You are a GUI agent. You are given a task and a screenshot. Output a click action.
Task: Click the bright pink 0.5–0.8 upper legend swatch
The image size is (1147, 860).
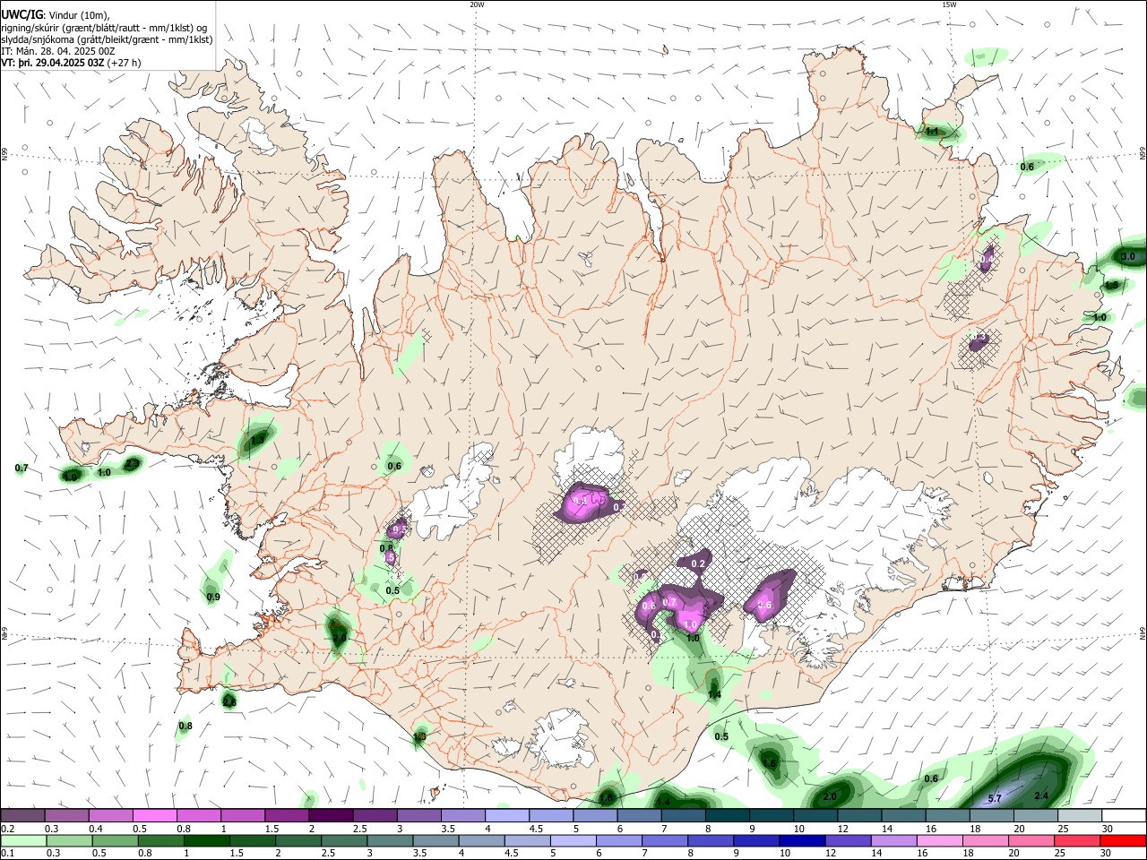pos(154,816)
